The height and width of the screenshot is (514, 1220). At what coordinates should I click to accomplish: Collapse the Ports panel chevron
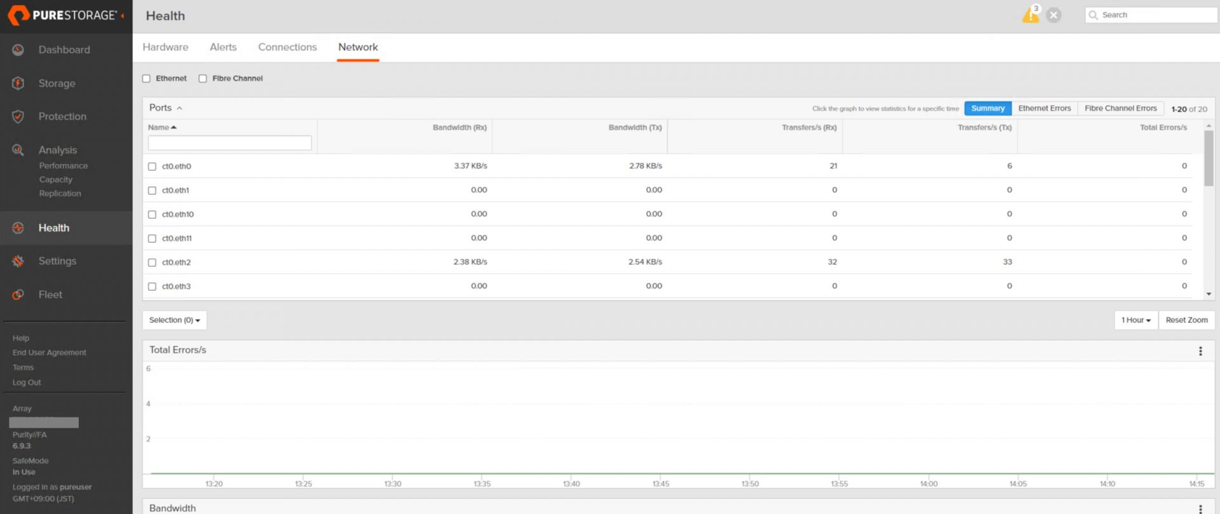pyautogui.click(x=179, y=108)
